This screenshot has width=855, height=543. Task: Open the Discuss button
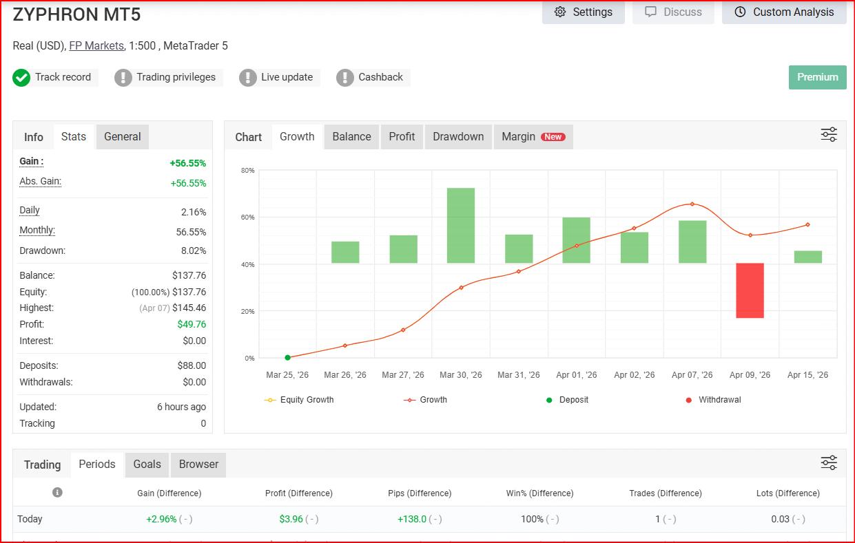[673, 12]
